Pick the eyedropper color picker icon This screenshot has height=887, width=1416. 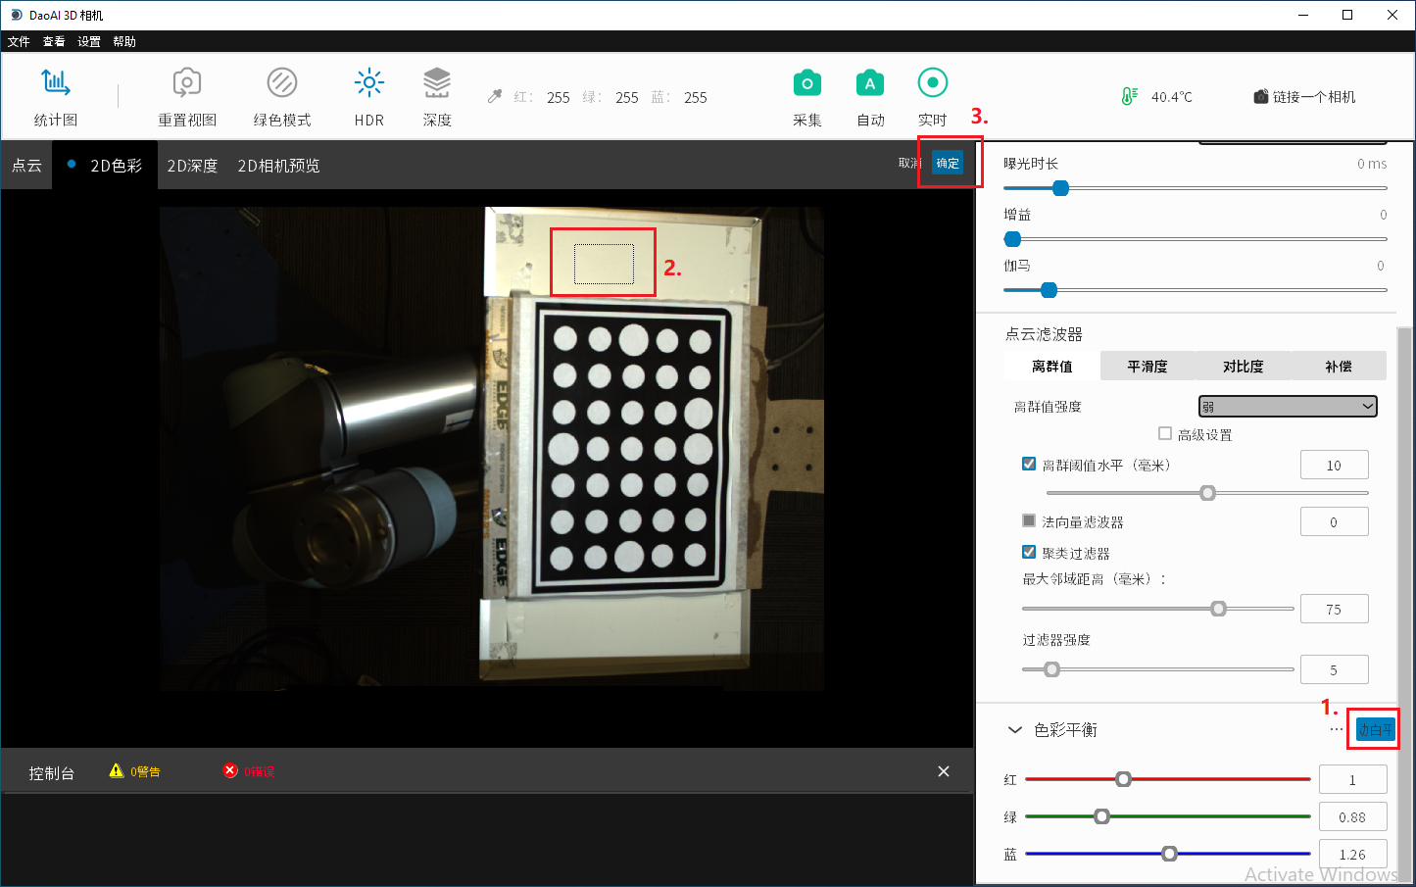click(x=495, y=96)
